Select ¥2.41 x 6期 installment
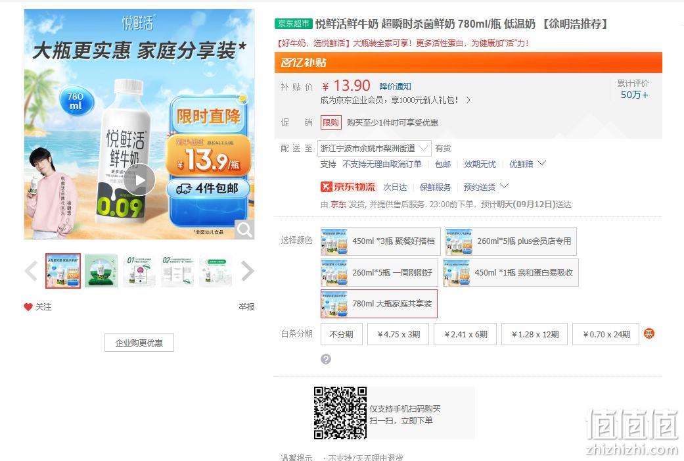This screenshot has width=684, height=461. [x=465, y=334]
